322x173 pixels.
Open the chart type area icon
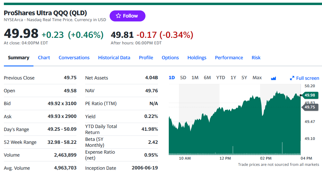(273, 78)
